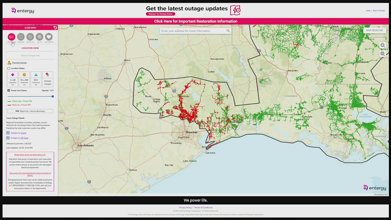Click the 'Black line = Service Boundary' legend box

[x=30, y=111]
